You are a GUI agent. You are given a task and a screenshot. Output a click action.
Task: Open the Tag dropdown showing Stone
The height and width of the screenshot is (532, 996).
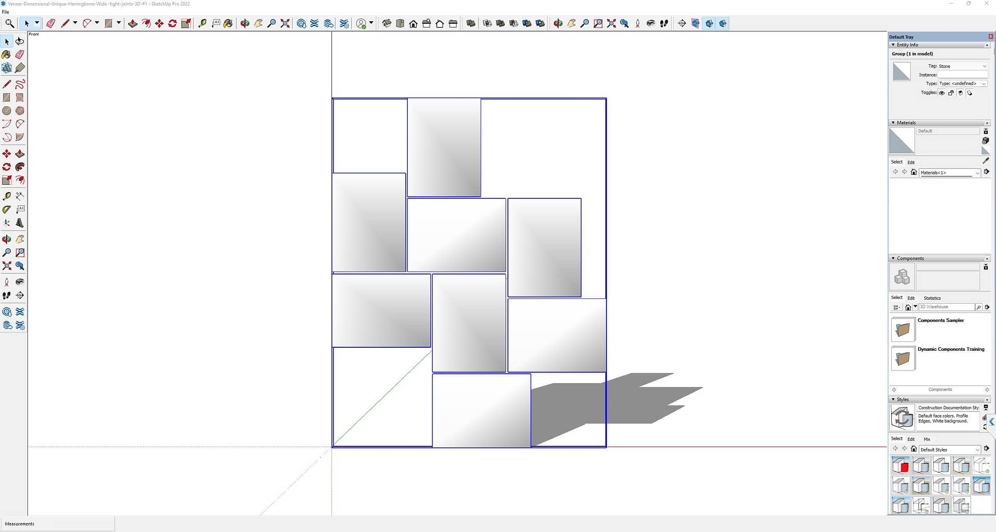pyautogui.click(x=962, y=66)
